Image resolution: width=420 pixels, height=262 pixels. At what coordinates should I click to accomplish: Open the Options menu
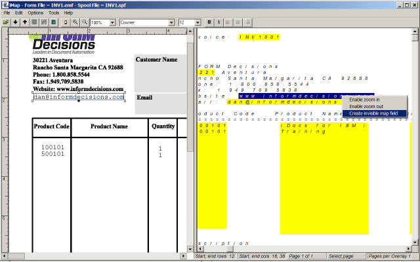click(35, 12)
